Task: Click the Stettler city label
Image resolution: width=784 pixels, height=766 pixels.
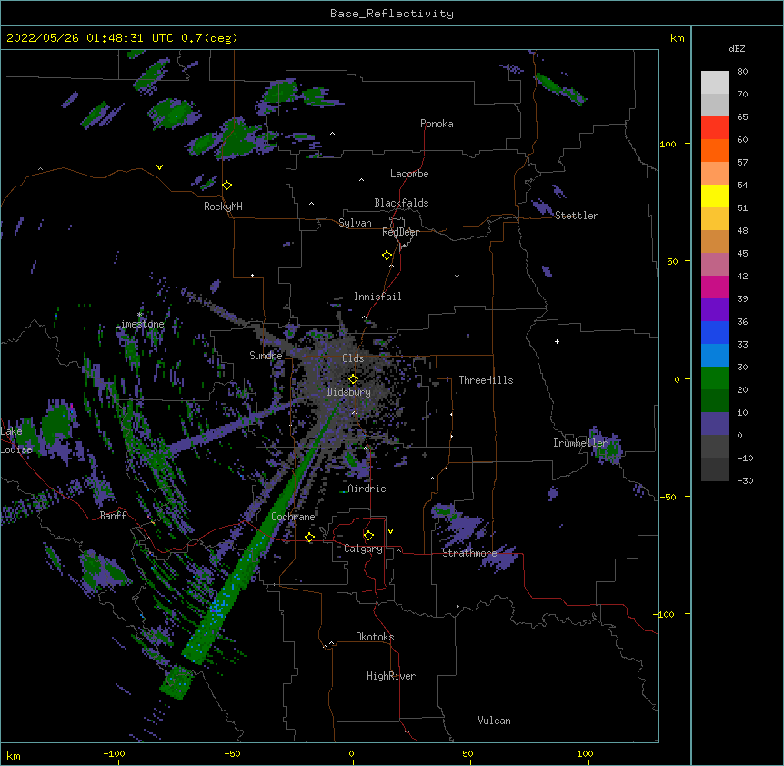Action: pos(577,216)
